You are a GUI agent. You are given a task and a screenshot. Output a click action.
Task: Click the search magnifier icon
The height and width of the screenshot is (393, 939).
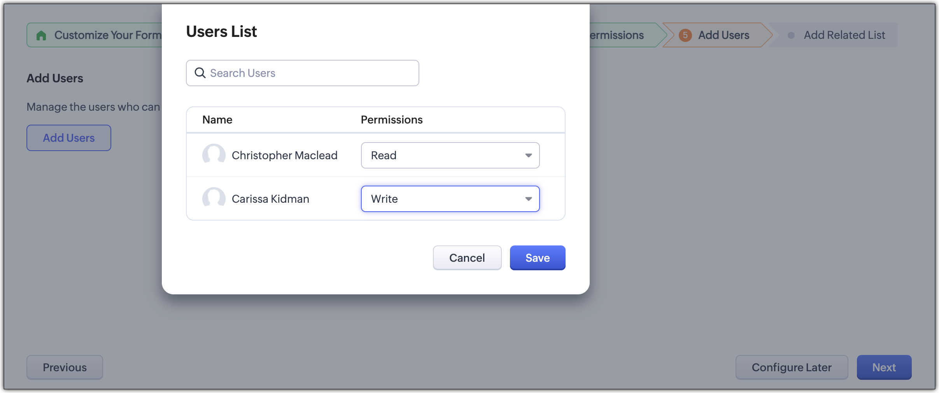(200, 73)
